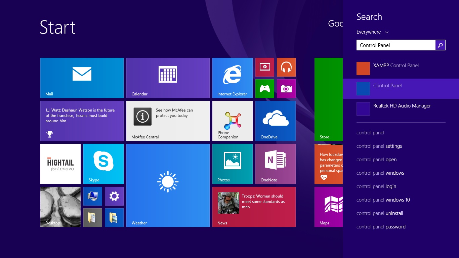Choose the "control panel password" suggestion
459x258 pixels.
click(381, 227)
